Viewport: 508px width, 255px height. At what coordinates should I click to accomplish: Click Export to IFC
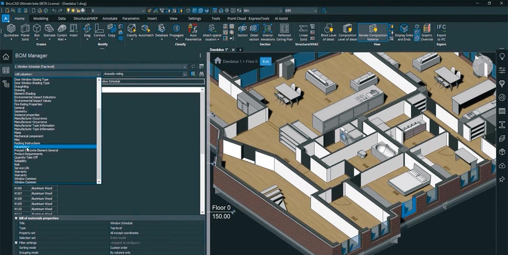[x=441, y=32]
